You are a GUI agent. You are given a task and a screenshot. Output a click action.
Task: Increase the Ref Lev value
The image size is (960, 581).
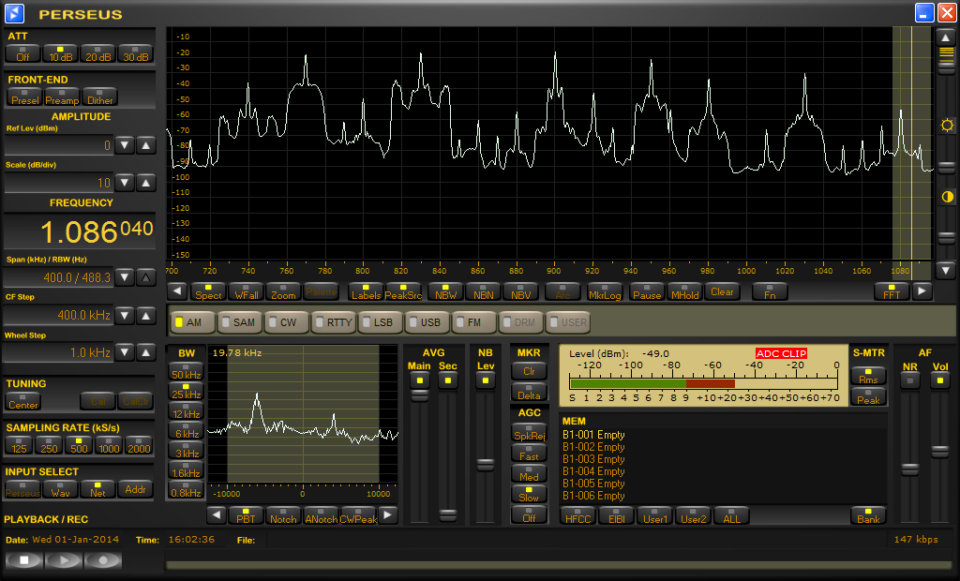(145, 145)
